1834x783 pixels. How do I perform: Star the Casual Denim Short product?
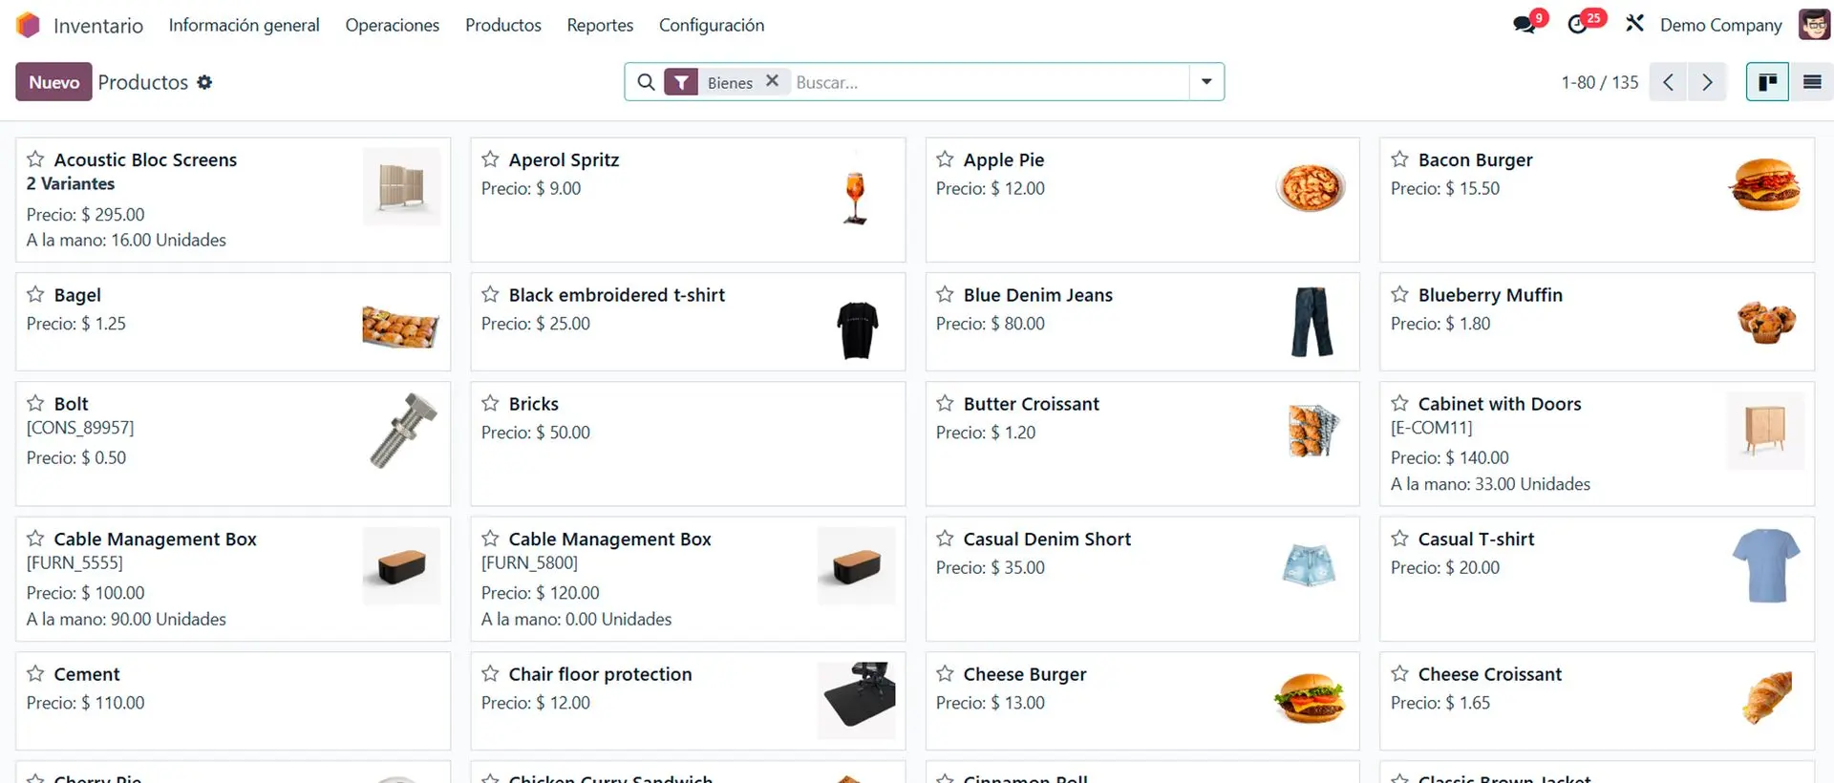tap(945, 539)
